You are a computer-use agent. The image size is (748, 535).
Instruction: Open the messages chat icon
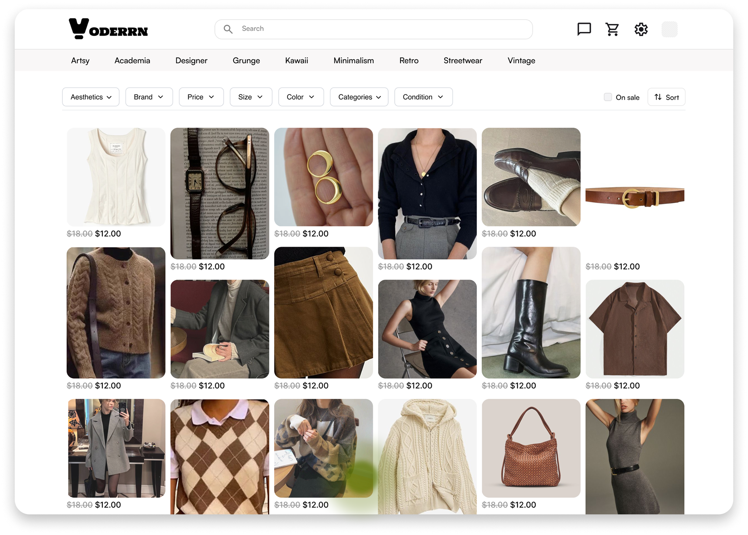point(584,29)
